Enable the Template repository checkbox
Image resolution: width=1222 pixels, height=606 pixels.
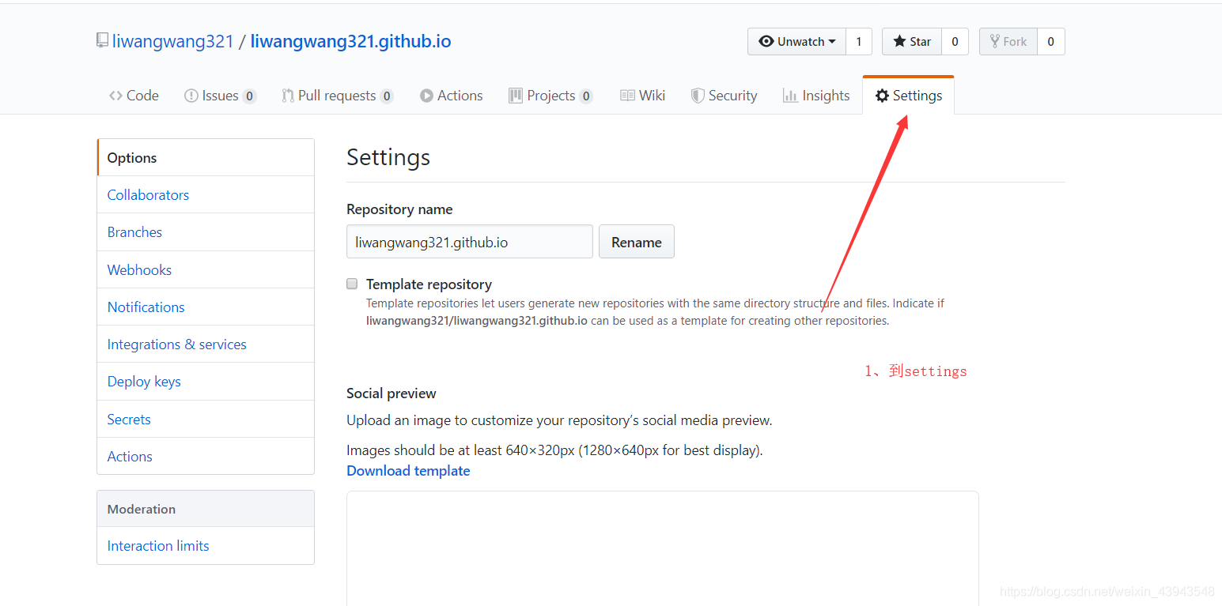(352, 284)
